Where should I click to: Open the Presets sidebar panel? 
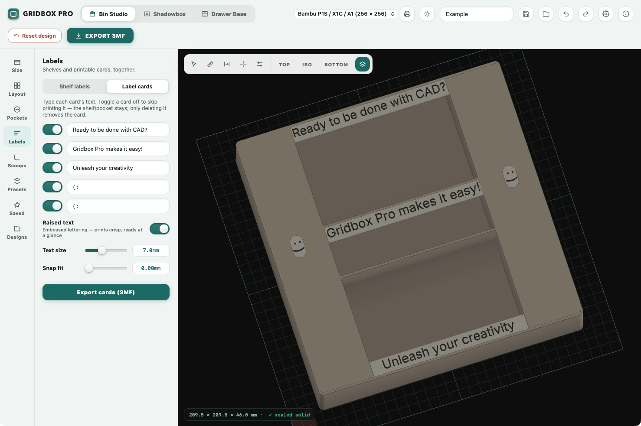pyautogui.click(x=17, y=185)
